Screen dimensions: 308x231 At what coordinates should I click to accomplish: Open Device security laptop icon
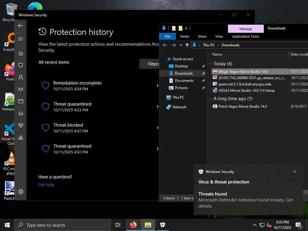[21, 113]
